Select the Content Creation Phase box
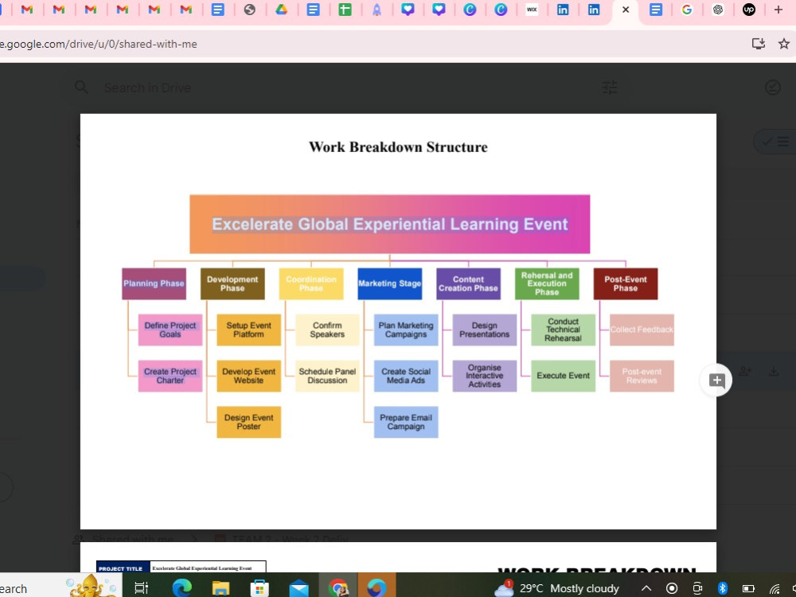 [x=468, y=283]
